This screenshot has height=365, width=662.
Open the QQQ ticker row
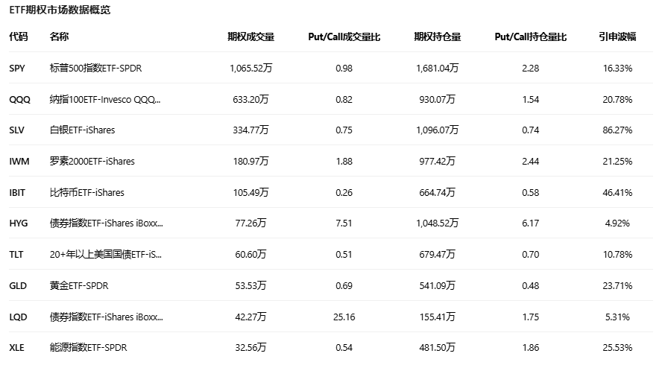[20, 99]
